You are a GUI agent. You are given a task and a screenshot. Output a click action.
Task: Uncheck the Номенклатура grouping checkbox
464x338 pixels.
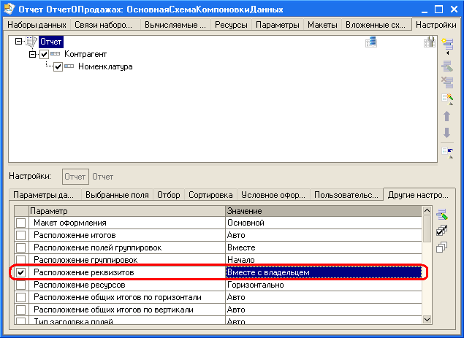pos(58,67)
